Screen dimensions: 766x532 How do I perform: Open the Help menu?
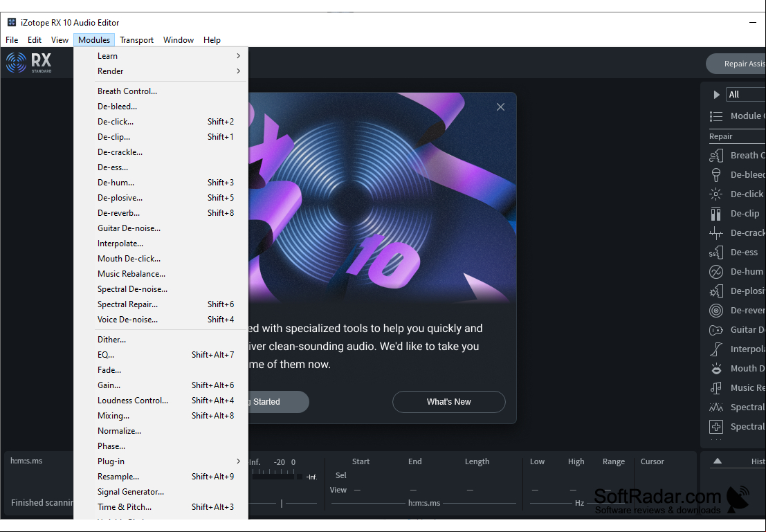click(x=212, y=40)
